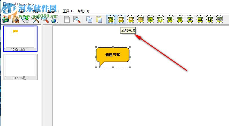The width and height of the screenshot is (229, 126).
Task: Open the 工具(T) menu
Action: point(68,11)
